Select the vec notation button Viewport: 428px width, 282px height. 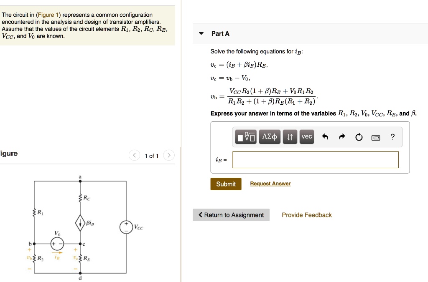[x=306, y=136]
